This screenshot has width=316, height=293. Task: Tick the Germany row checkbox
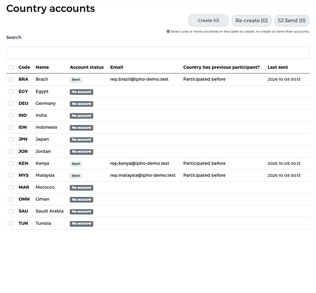point(11,103)
